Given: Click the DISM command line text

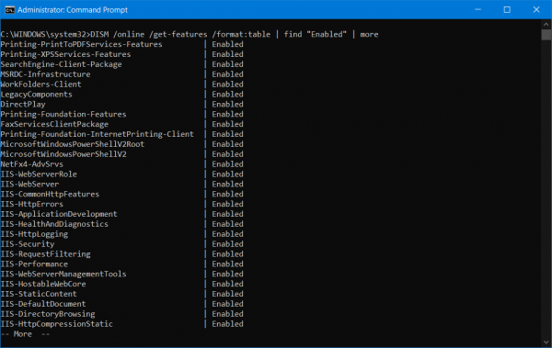Looking at the screenshot, I should click(190, 35).
